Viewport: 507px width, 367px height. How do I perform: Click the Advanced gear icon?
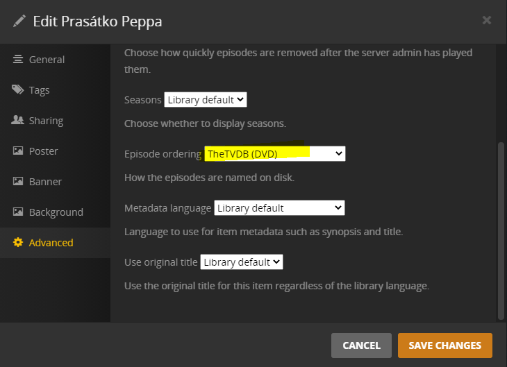coord(18,243)
